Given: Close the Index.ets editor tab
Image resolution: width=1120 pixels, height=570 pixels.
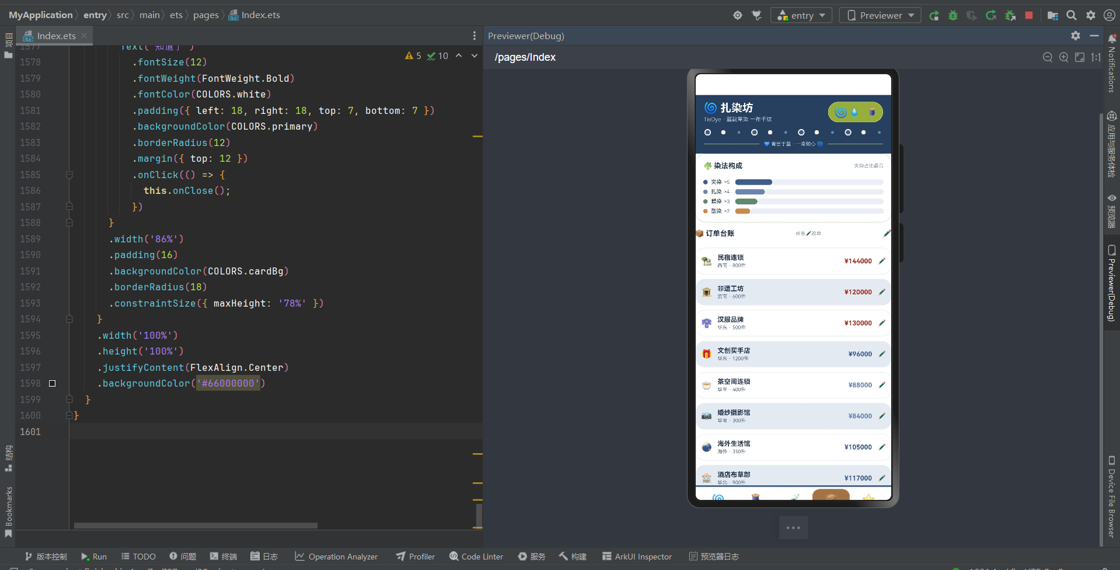Looking at the screenshot, I should point(84,36).
